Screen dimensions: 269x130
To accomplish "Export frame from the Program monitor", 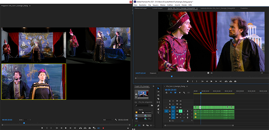I will pos(89,128).
